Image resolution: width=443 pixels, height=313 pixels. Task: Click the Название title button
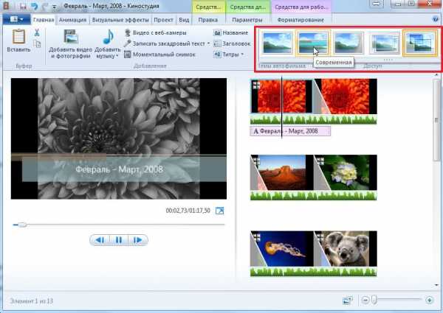click(x=231, y=32)
